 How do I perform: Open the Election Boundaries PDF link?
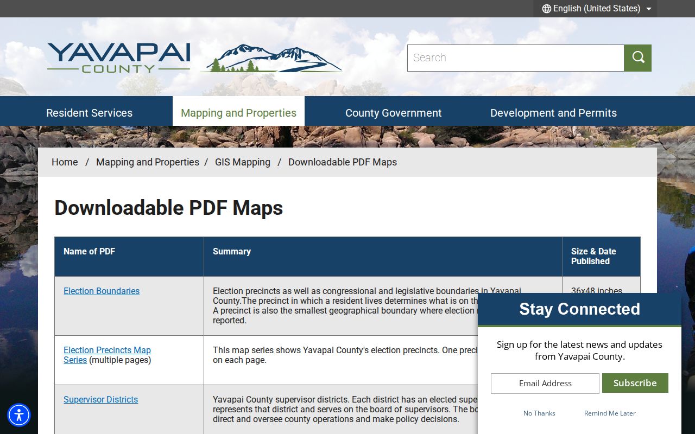click(102, 291)
